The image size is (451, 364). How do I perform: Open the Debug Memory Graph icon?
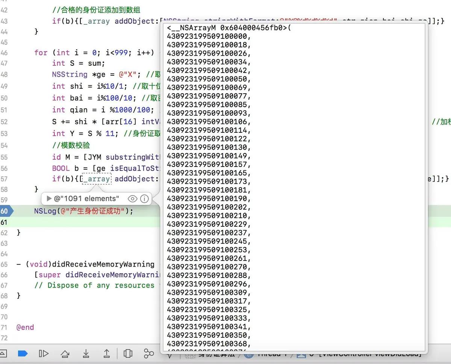pyautogui.click(x=149, y=353)
